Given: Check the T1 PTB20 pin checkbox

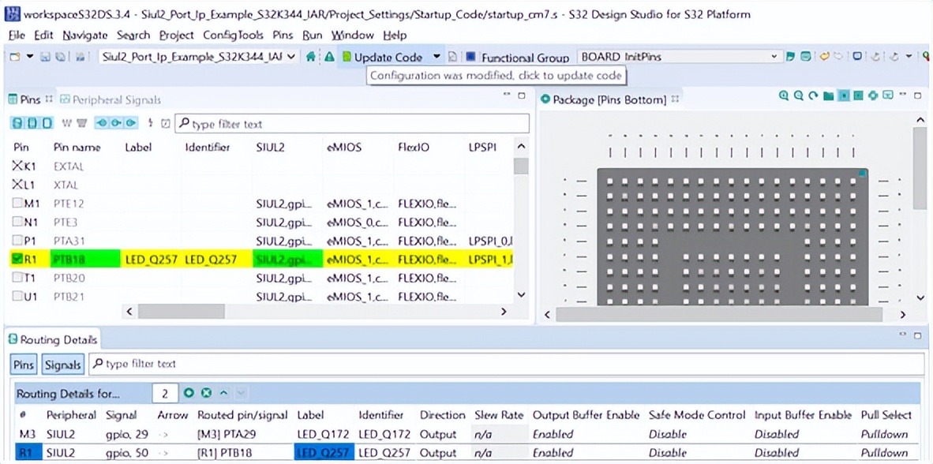Looking at the screenshot, I should click(19, 278).
